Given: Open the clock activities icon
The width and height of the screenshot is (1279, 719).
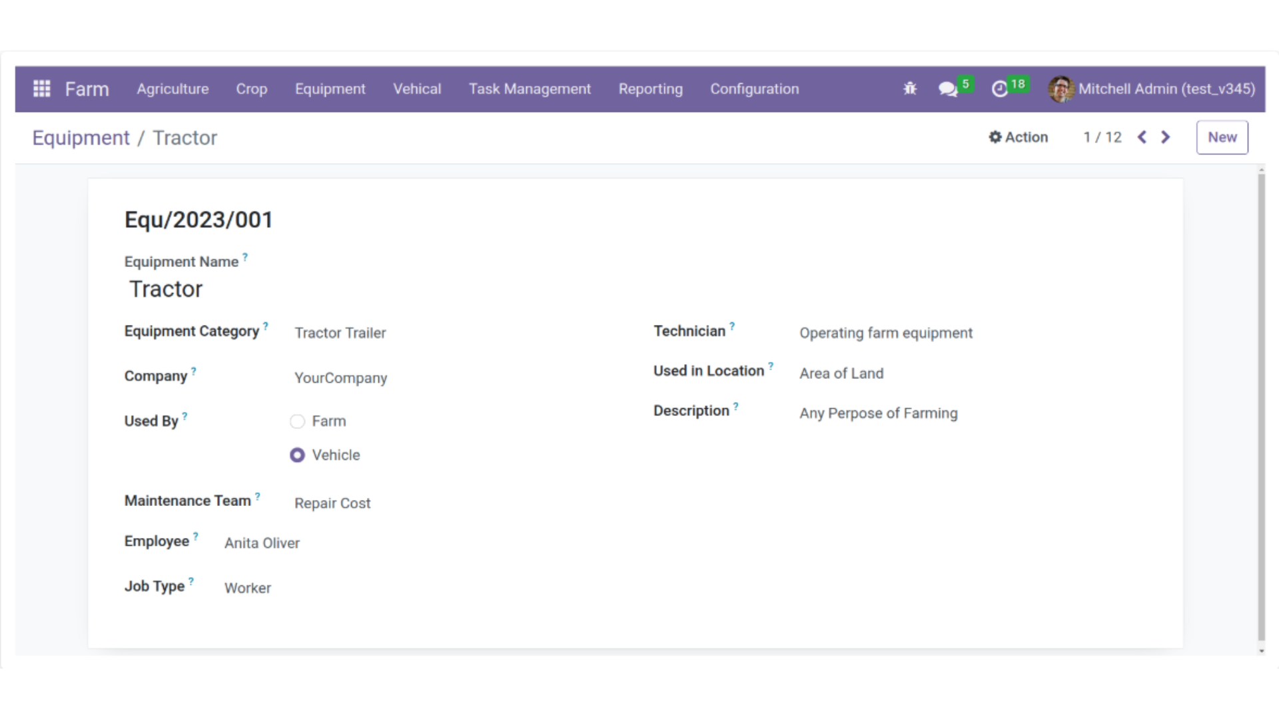Looking at the screenshot, I should click(x=999, y=89).
